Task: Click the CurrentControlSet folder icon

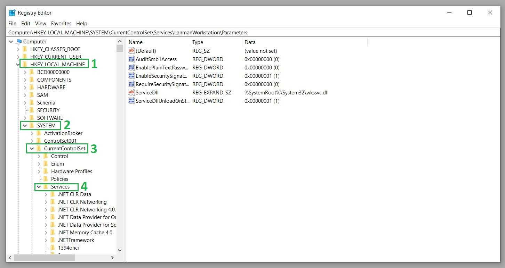Action: pos(39,149)
